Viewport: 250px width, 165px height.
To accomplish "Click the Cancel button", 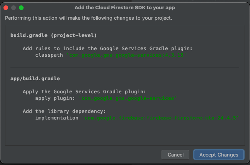I will click(175, 155).
